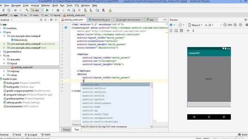
Task: Toggle the second view-options button under Preview toolbar
Action: pos(176,31)
